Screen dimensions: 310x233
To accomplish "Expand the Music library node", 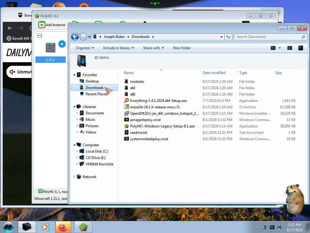I will (x=77, y=120).
